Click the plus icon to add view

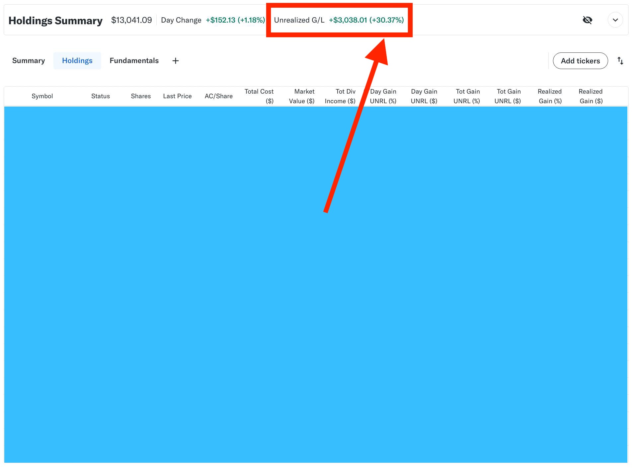pos(176,61)
